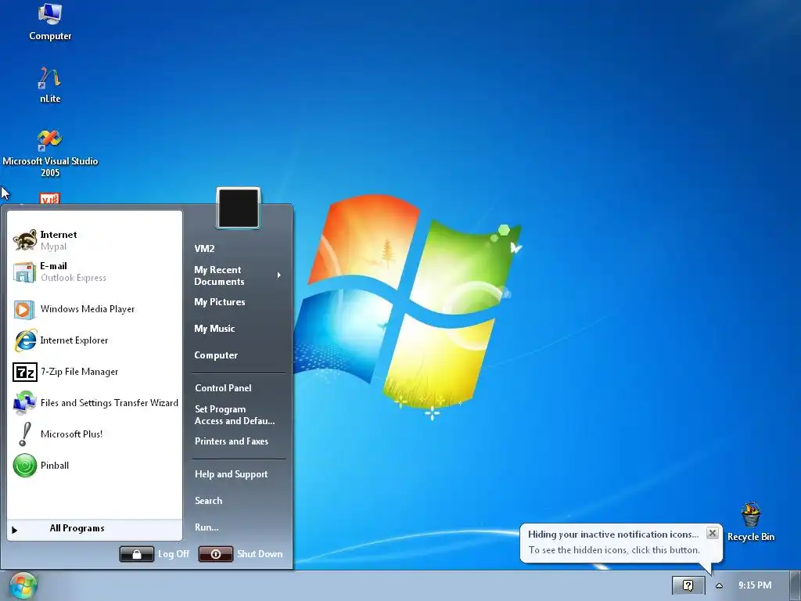
Task: Click the Internet Explorer icon in Start menu
Action: pyautogui.click(x=25, y=340)
